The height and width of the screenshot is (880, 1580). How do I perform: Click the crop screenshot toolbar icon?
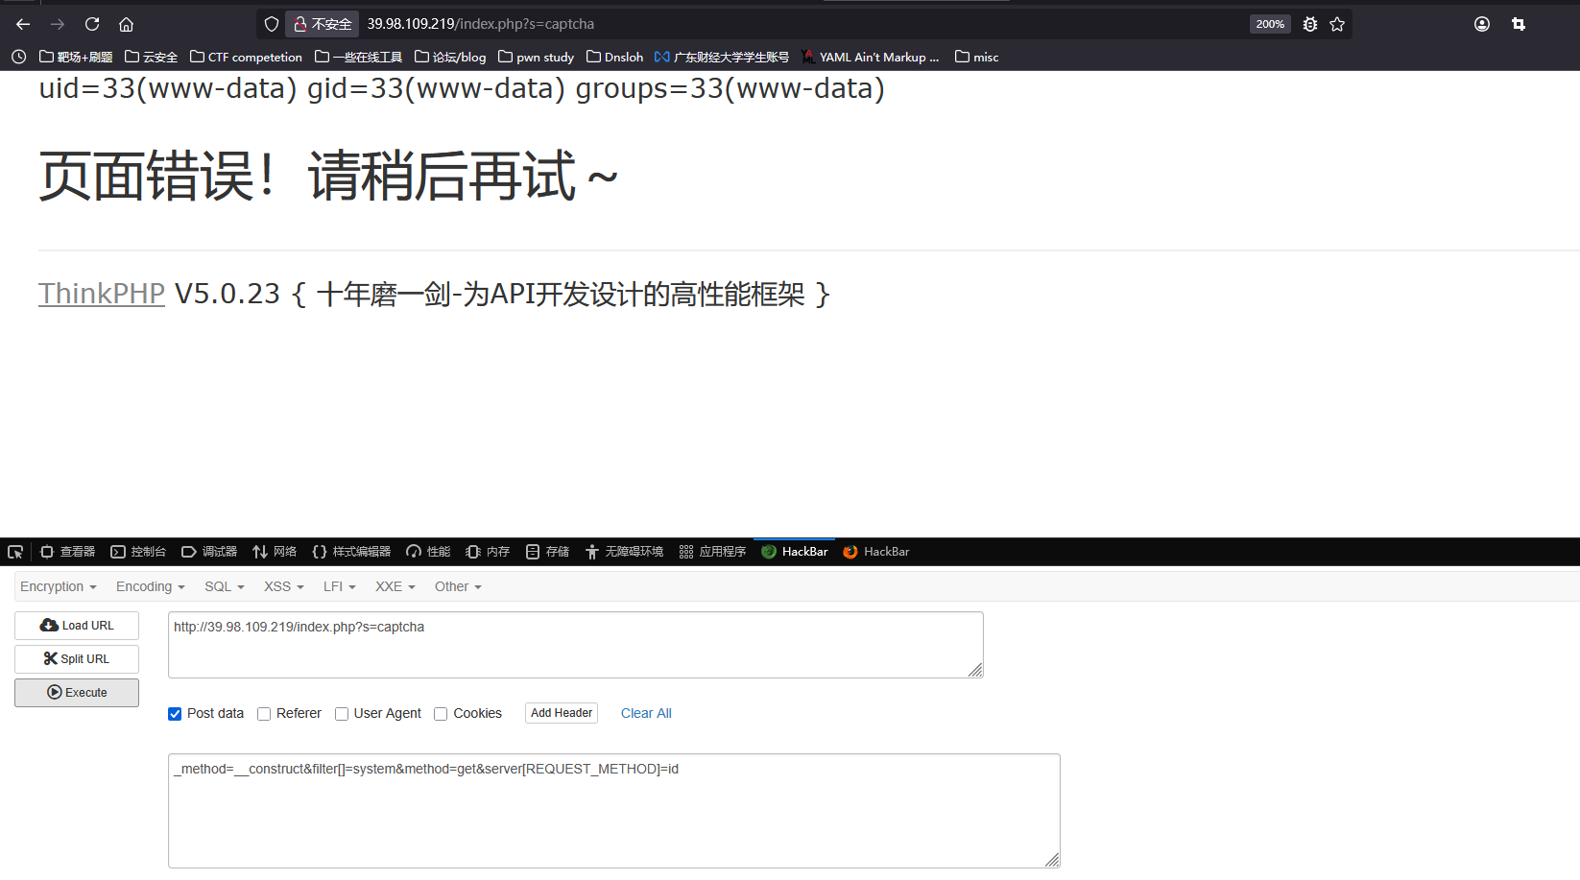1519,24
